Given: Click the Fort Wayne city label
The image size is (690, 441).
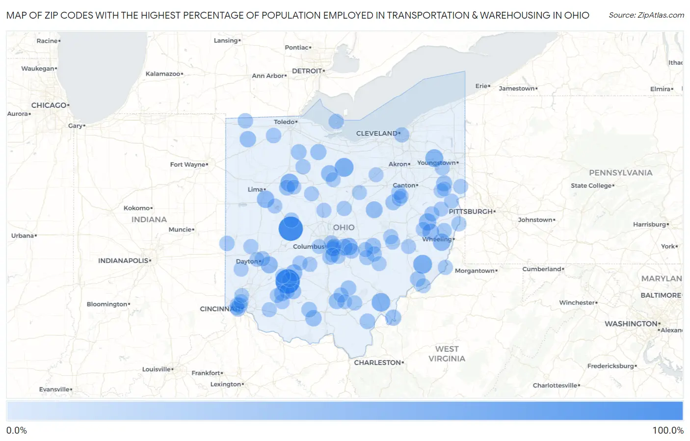Looking at the screenshot, I should (x=188, y=165).
